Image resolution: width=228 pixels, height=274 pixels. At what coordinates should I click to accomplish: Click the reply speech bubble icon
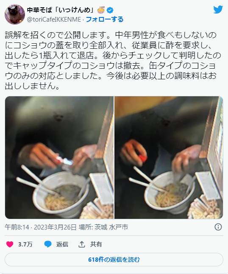tap(48, 244)
